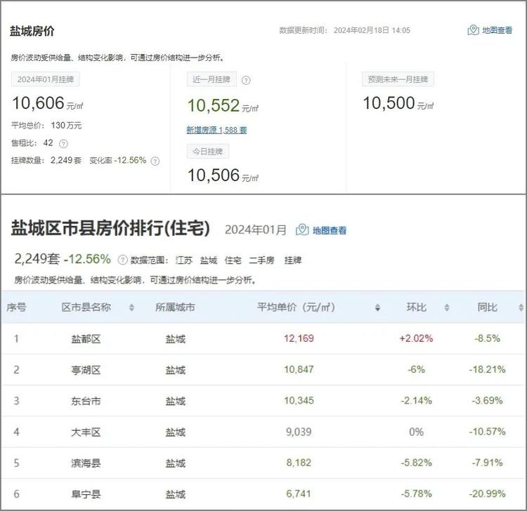
Task: Click price 9,039 in 大丰区 row
Action: point(299,432)
